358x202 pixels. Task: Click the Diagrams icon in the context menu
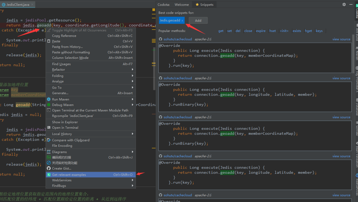point(49,152)
